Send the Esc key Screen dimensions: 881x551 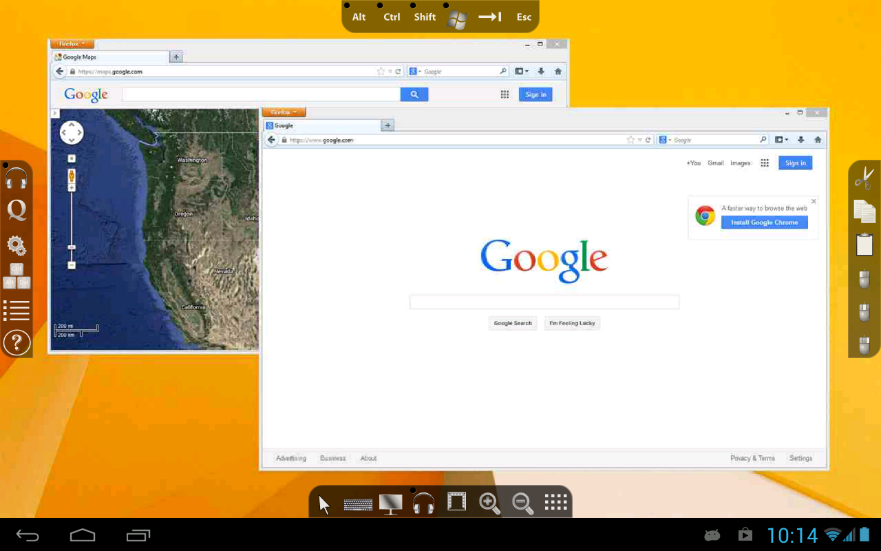click(x=524, y=17)
